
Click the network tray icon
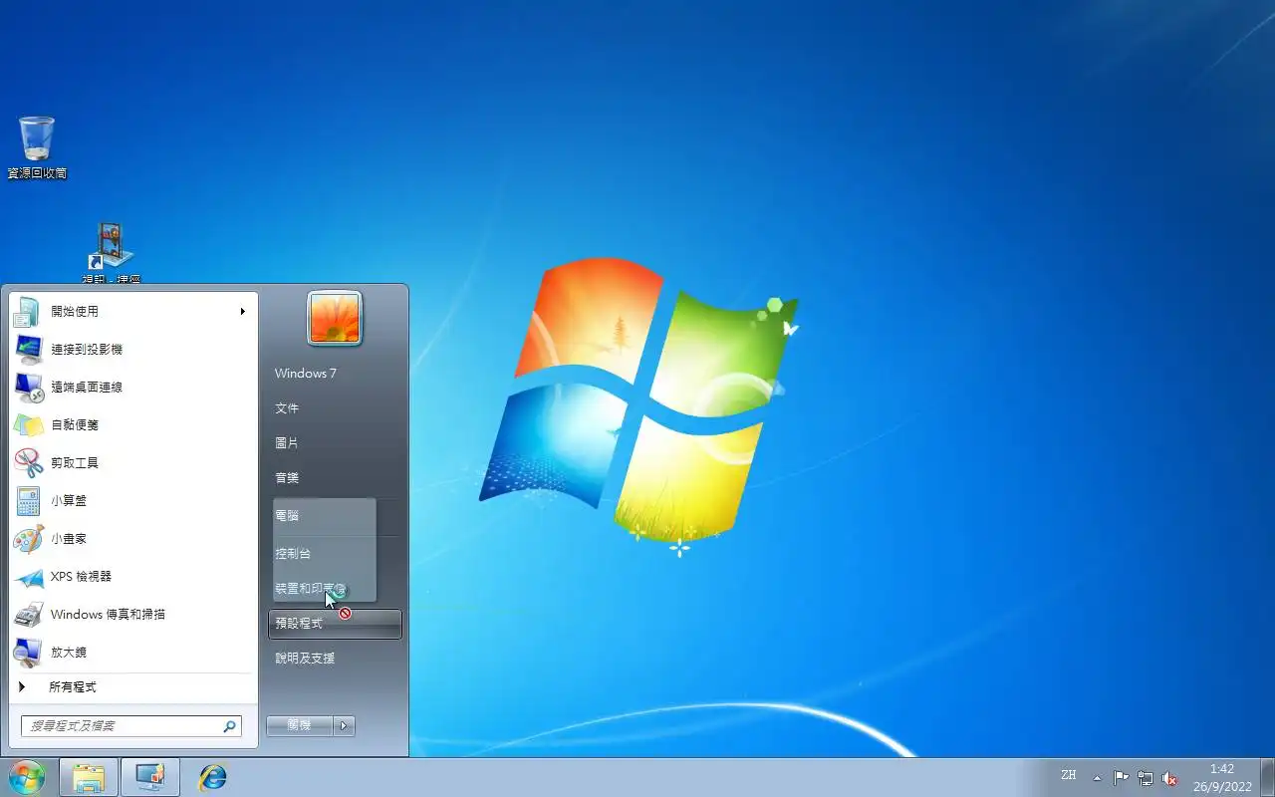(1146, 778)
